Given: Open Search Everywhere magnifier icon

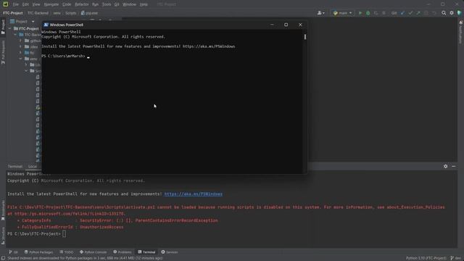Looking at the screenshot, I should pos(444,13).
